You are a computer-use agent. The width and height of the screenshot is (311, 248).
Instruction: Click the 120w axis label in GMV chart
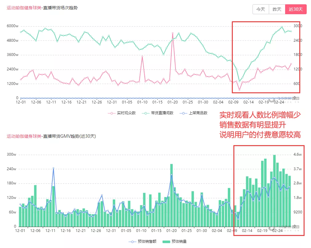(11, 198)
